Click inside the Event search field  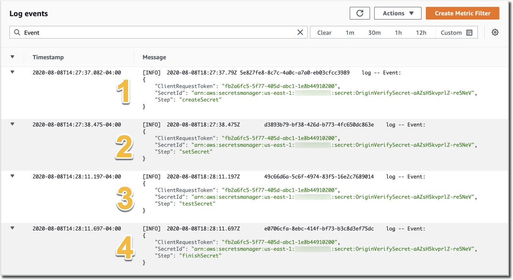[x=127, y=32]
